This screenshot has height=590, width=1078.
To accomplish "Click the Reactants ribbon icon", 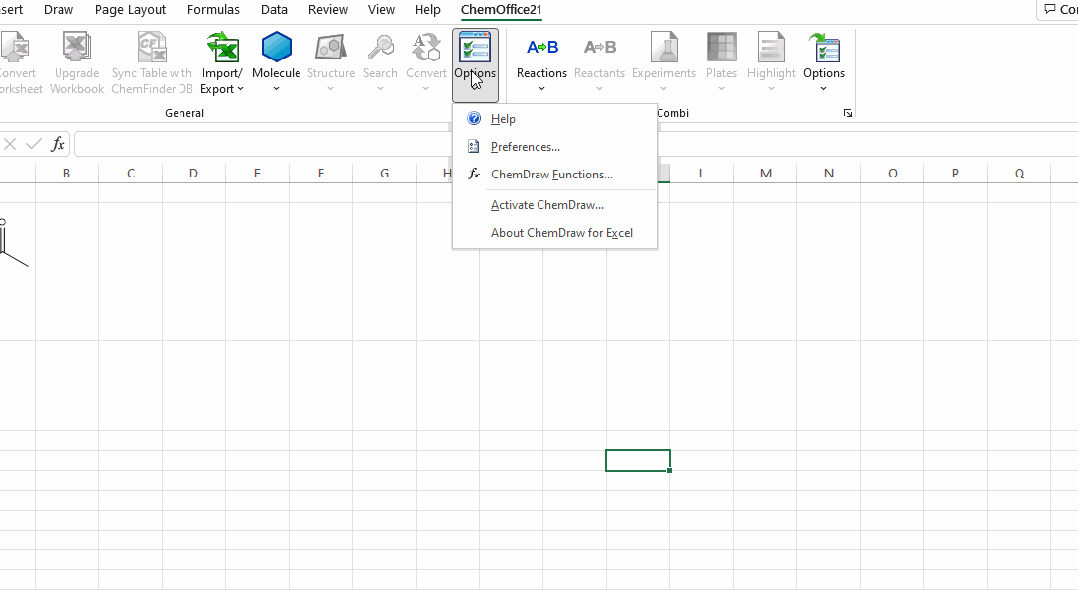I will click(x=600, y=47).
